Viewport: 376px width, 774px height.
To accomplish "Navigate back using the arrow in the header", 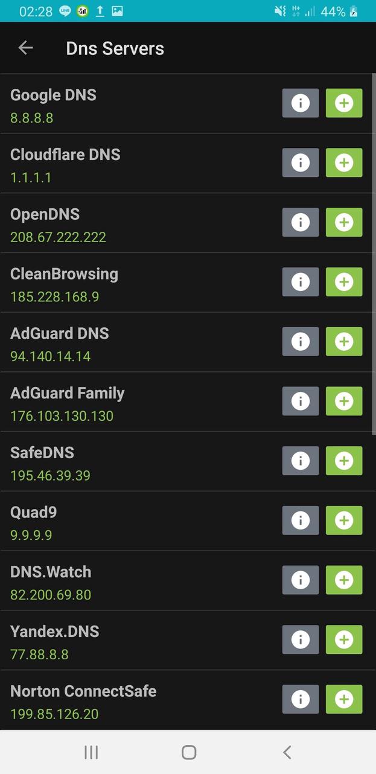I will click(25, 48).
